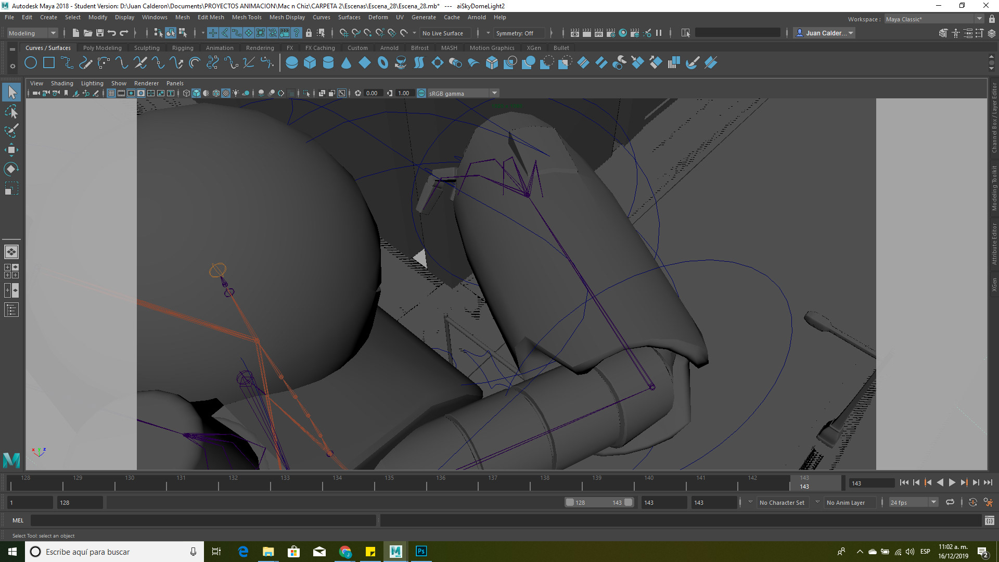Viewport: 999px width, 562px height.
Task: Toggle snap to grids icon
Action: tap(343, 33)
